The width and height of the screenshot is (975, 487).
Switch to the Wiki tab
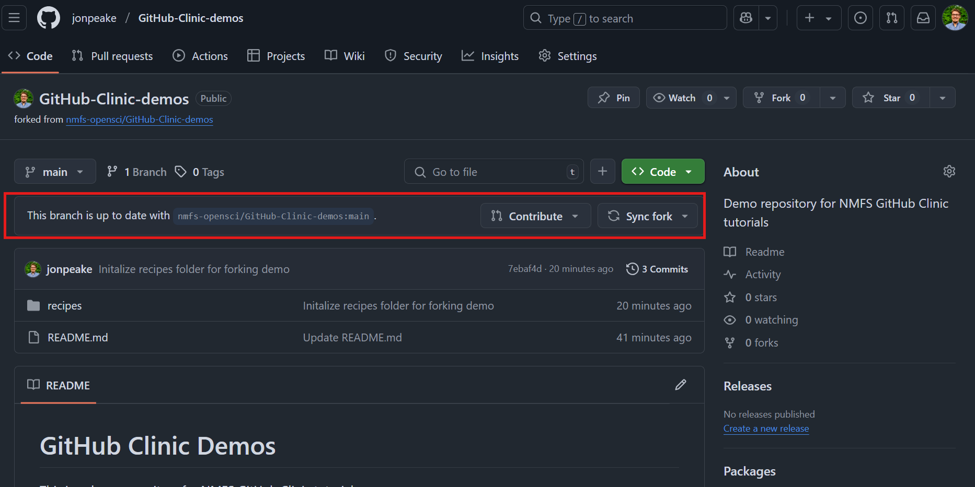[x=345, y=56]
